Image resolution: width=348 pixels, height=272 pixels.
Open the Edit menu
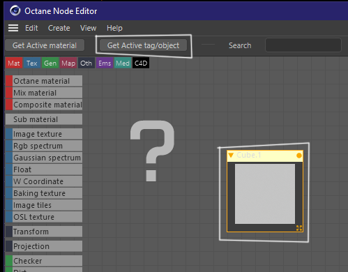click(x=31, y=28)
